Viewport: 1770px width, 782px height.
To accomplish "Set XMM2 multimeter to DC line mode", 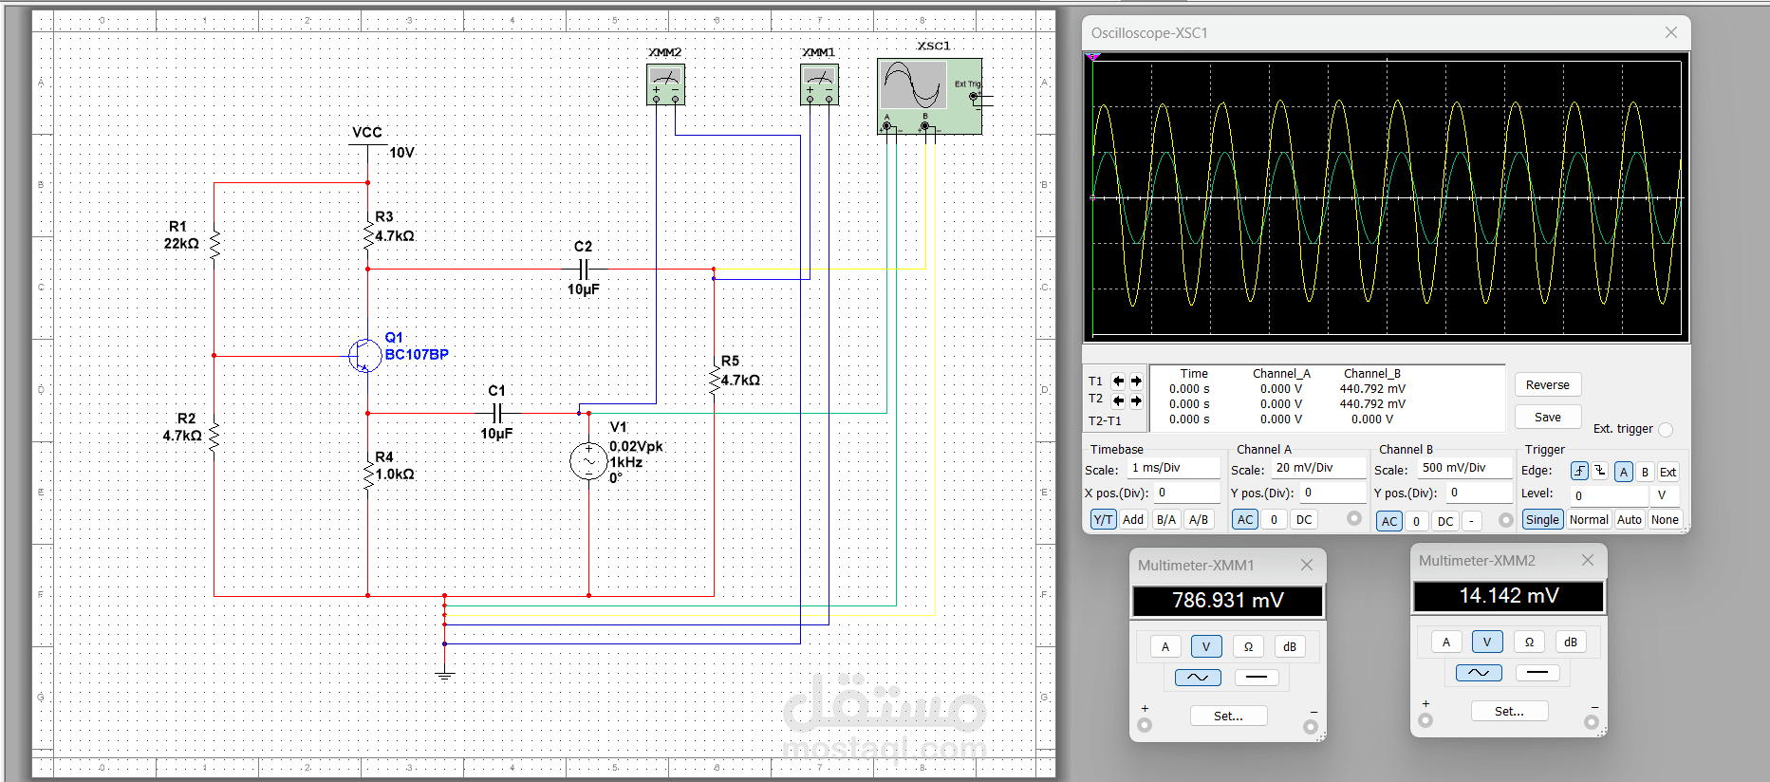I will pyautogui.click(x=1537, y=672).
